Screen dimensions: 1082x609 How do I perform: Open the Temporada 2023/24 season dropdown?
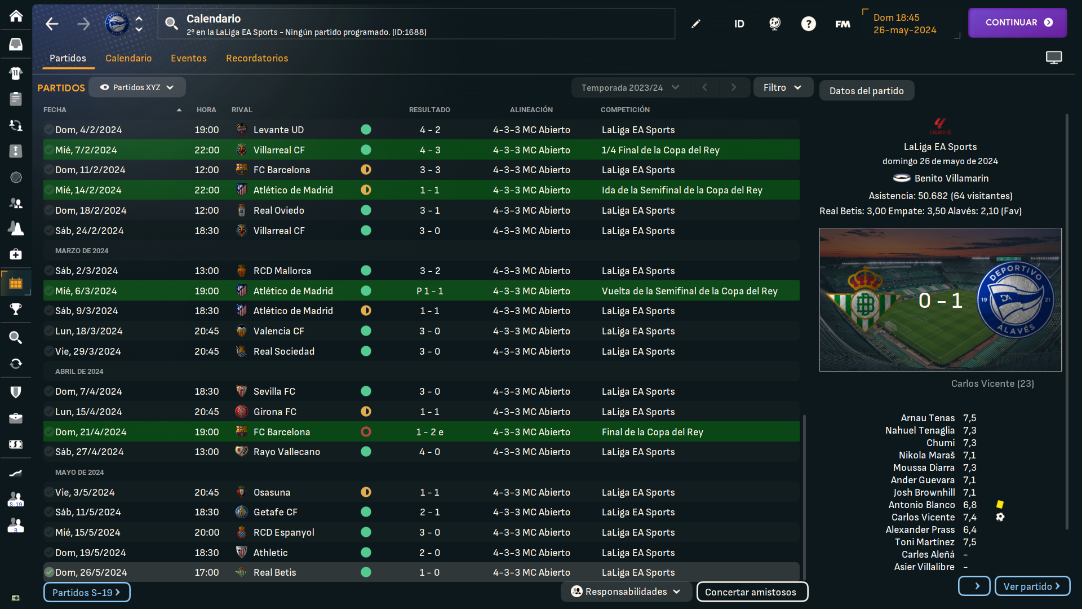click(631, 87)
